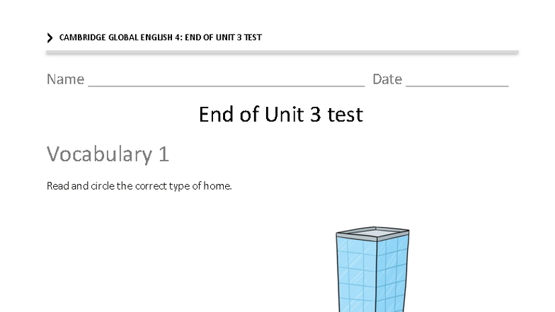
Task: Click the grey horizontal divider under the header
Action: [282, 52]
